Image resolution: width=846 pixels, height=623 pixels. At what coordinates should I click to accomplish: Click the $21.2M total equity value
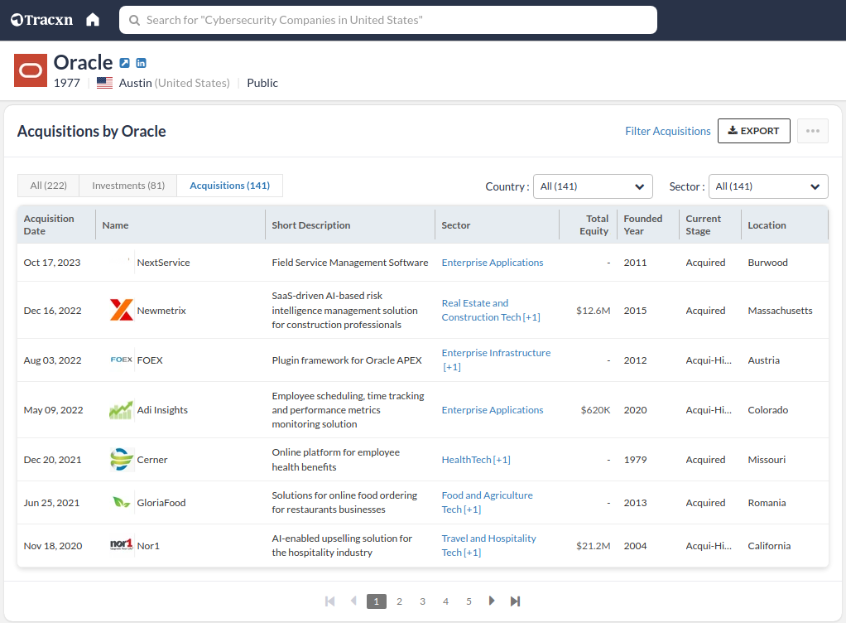(x=593, y=546)
